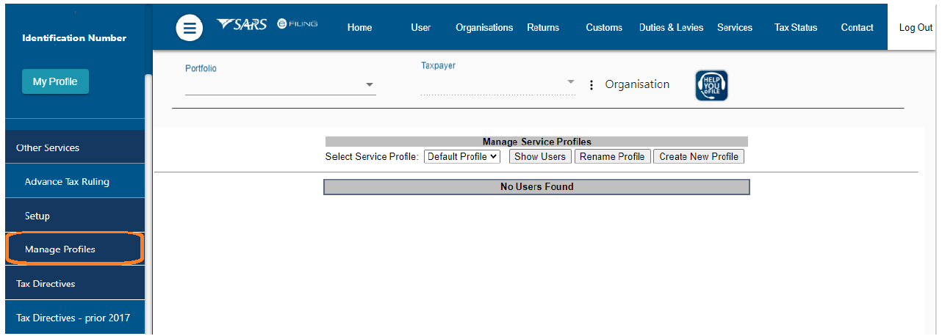Click the SARS logo
This screenshot has width=942, height=336.
(241, 24)
